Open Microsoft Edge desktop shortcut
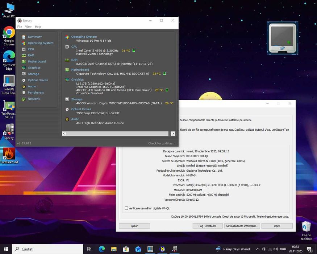This screenshot has height=254, width=317. pos(9,60)
